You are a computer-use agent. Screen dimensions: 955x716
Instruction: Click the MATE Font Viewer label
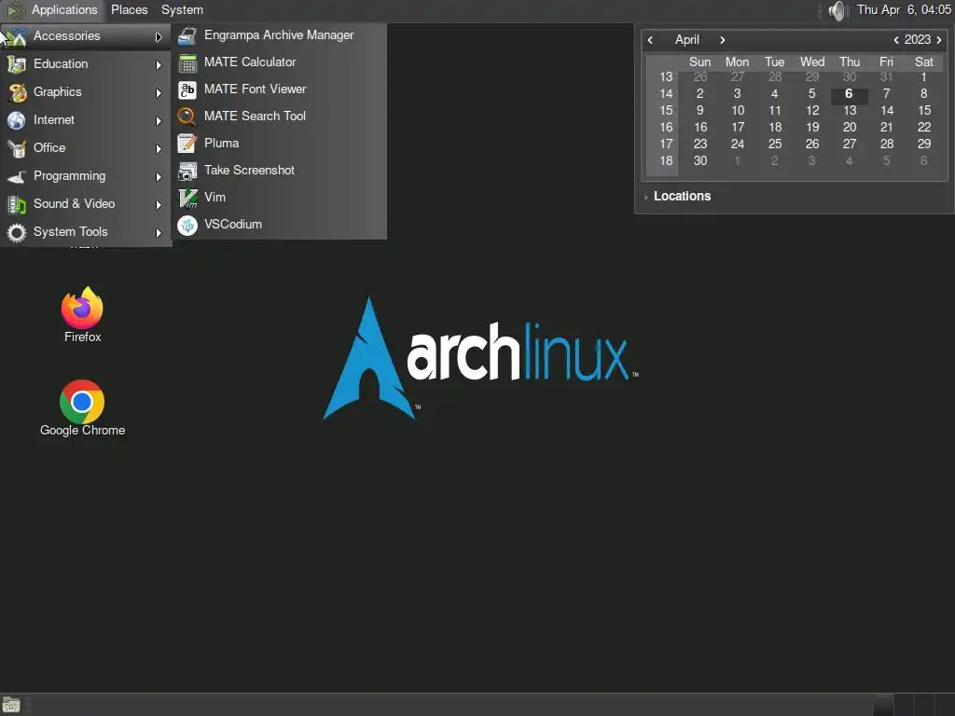(x=256, y=89)
